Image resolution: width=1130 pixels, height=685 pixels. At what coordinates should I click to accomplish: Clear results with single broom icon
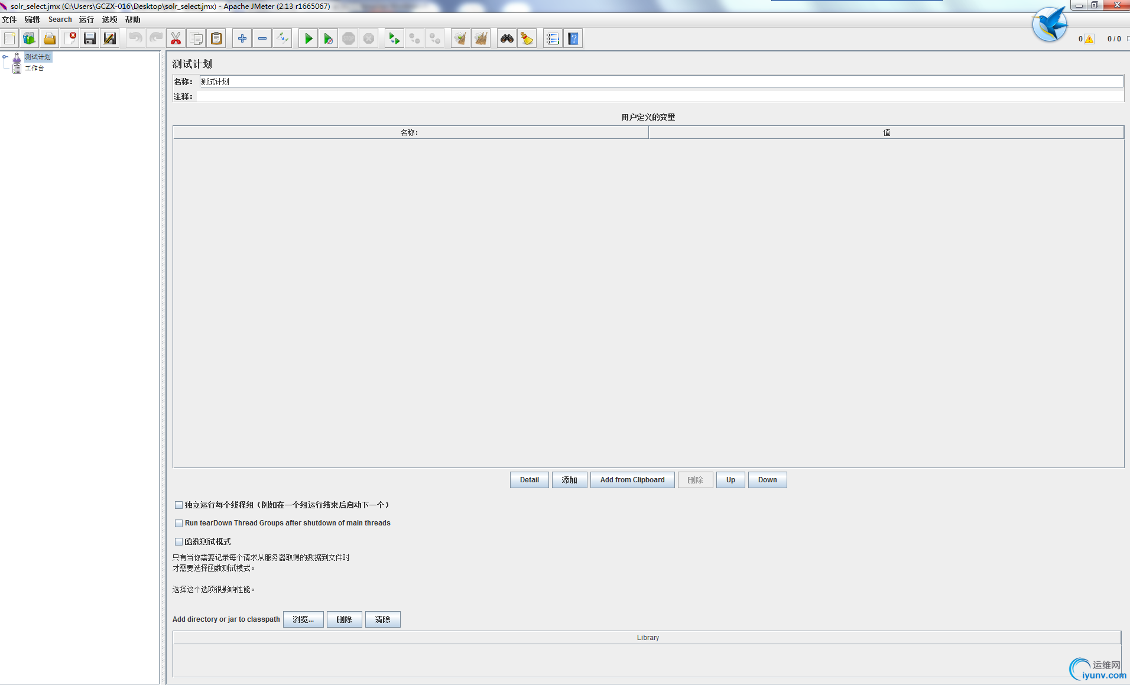point(461,39)
